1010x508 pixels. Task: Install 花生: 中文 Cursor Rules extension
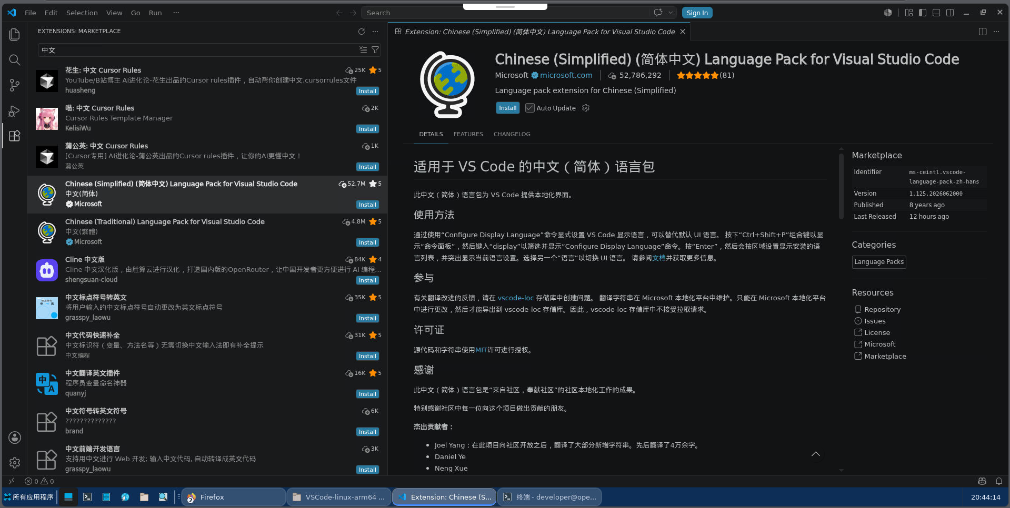click(x=367, y=91)
